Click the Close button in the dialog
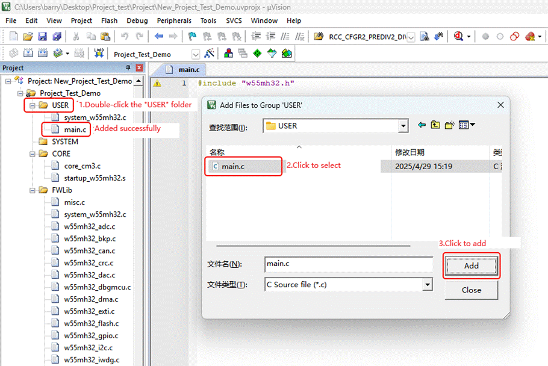548x366 pixels. pyautogui.click(x=472, y=290)
